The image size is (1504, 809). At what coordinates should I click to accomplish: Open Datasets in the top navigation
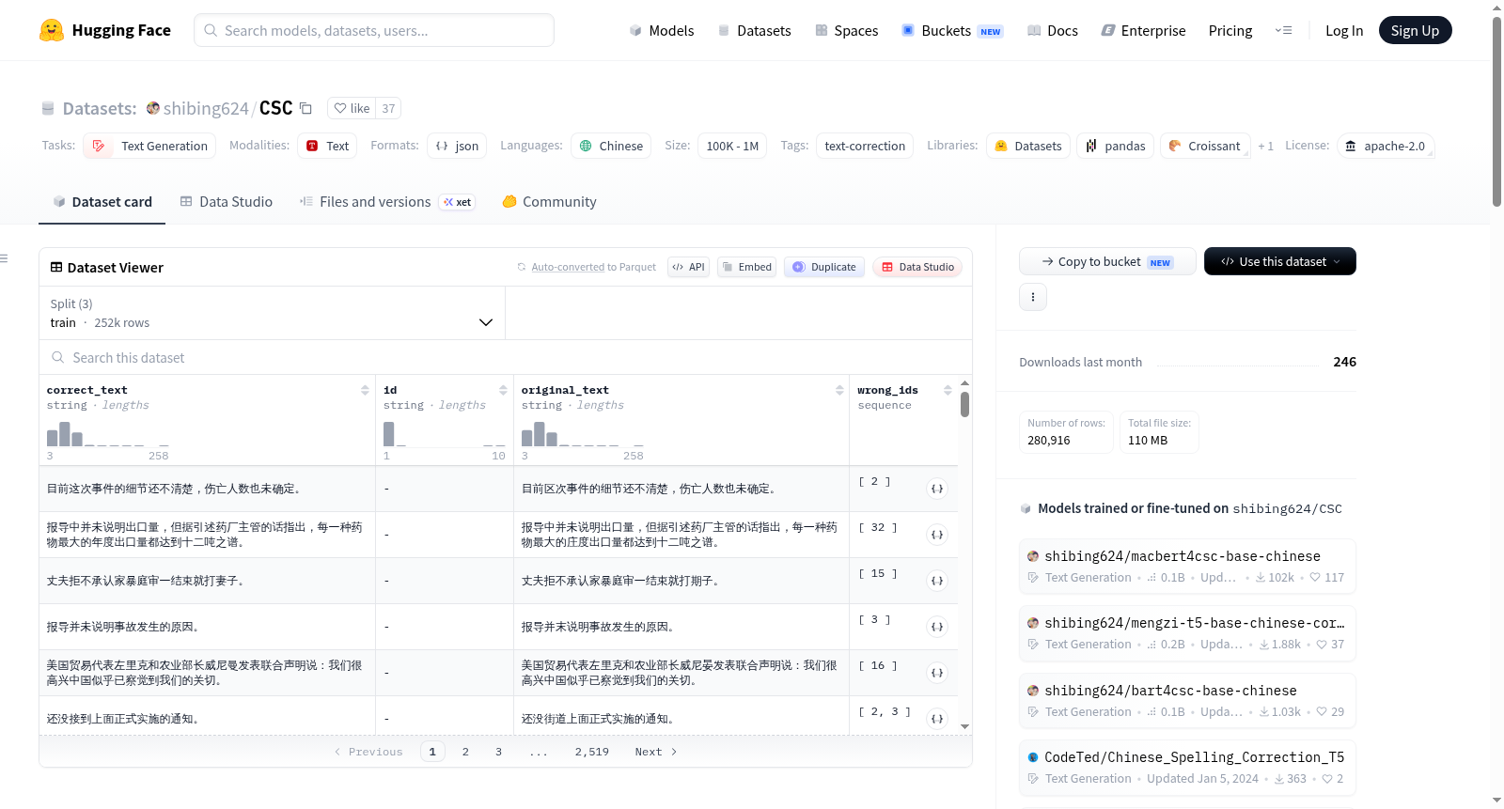click(754, 30)
